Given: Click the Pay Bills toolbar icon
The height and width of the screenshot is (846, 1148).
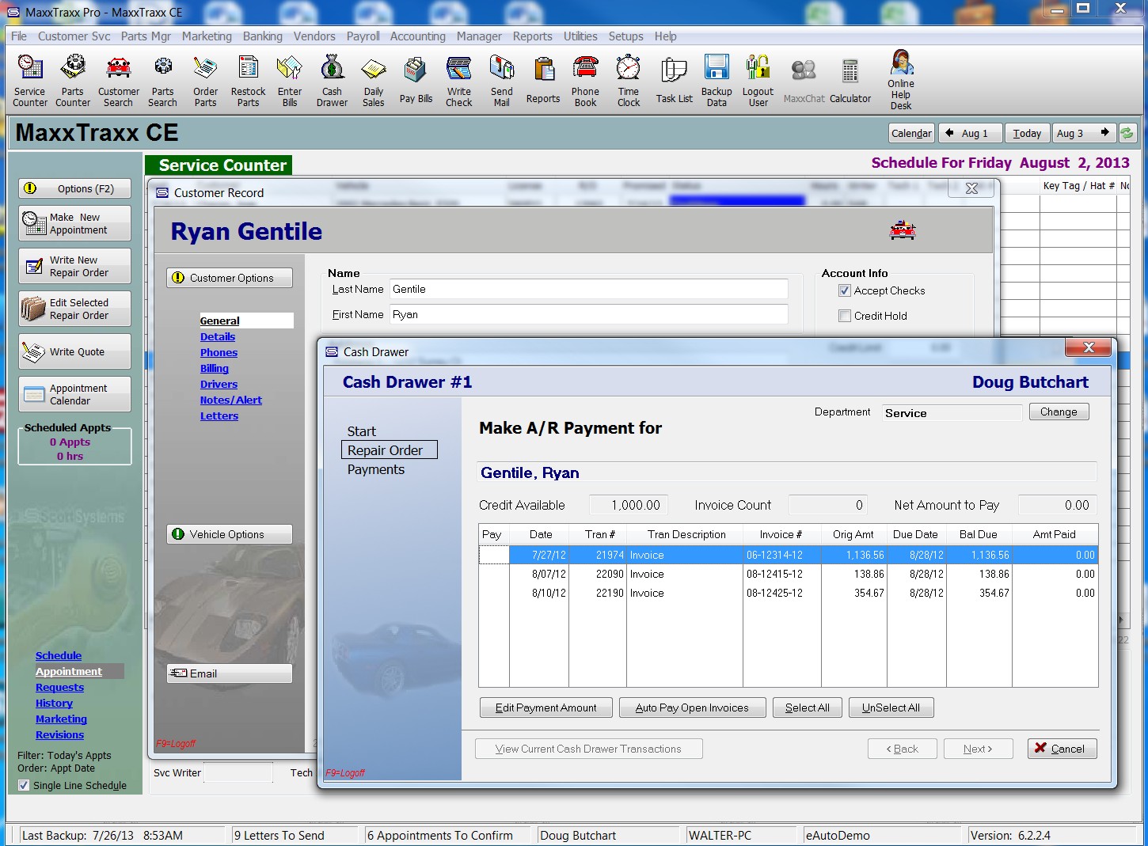Looking at the screenshot, I should (416, 81).
